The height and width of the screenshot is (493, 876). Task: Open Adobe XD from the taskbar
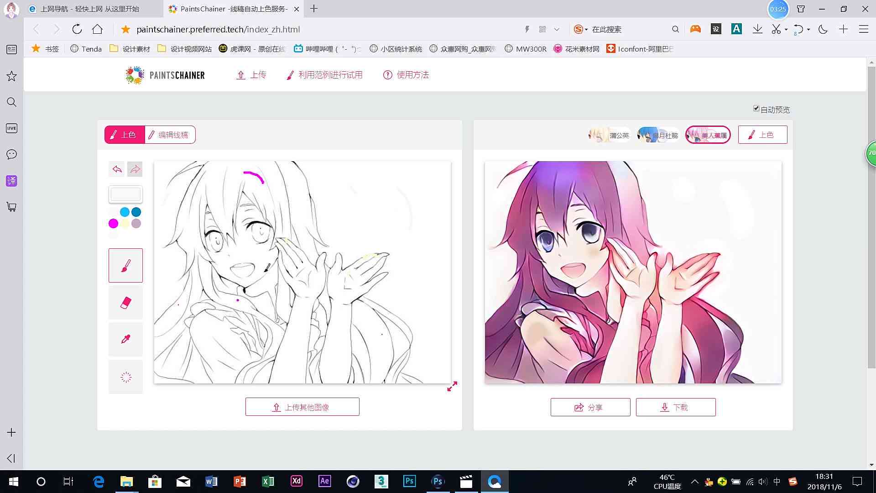tap(297, 481)
